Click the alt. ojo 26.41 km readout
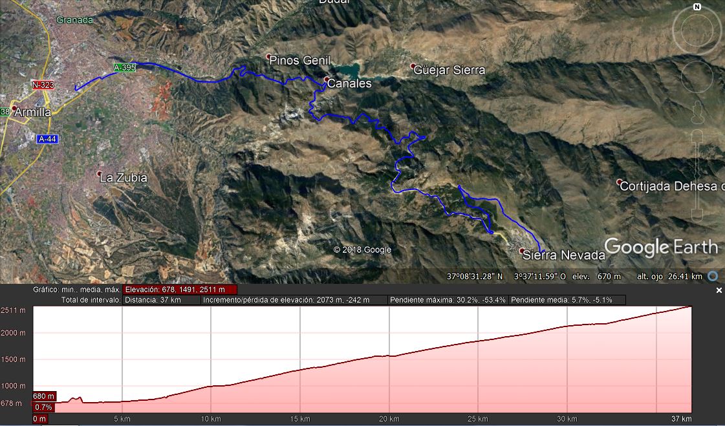Screen dimensions: 725x426 click(669, 277)
